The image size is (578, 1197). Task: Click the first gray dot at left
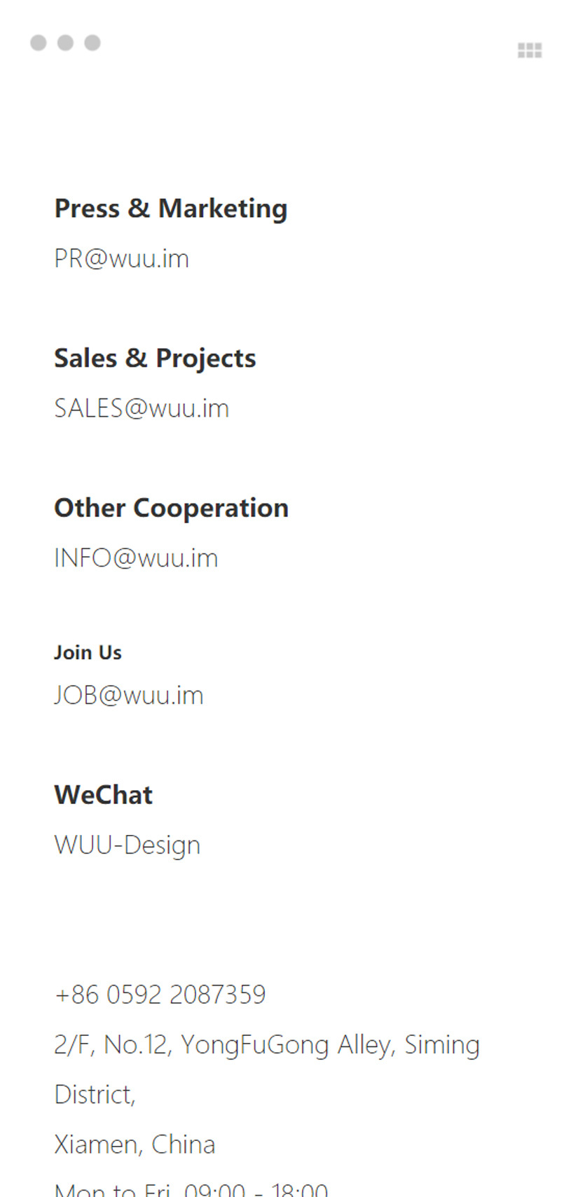[x=39, y=43]
